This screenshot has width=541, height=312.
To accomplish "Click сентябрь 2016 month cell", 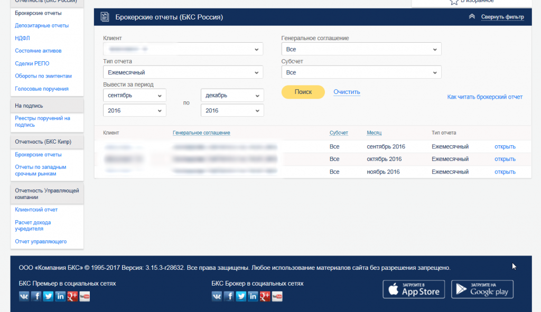I will [x=386, y=147].
